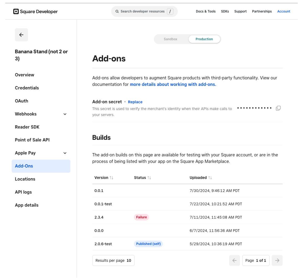
Task: Go back using the left arrow button
Action: pyautogui.click(x=21, y=35)
